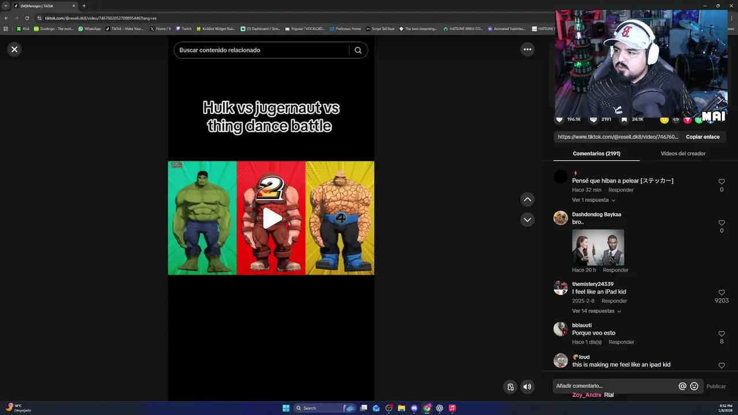Expand 'Ver 1 respuesta' replies
Image resolution: width=738 pixels, height=415 pixels.
[x=593, y=200]
